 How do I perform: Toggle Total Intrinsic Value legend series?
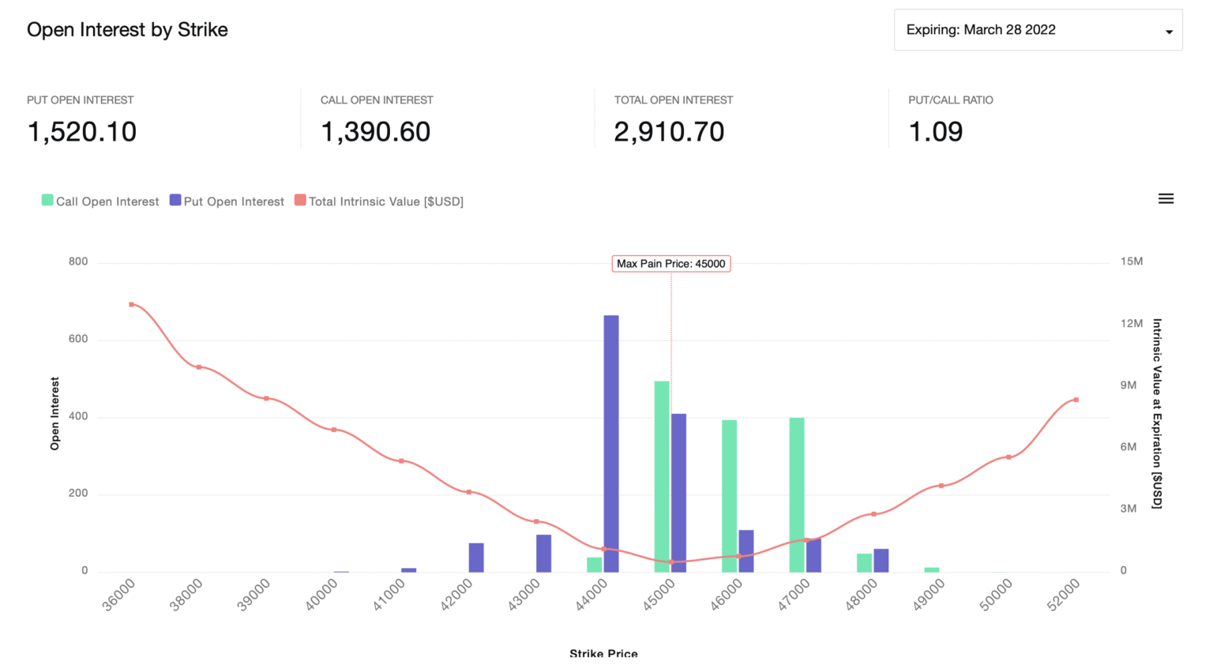(379, 201)
